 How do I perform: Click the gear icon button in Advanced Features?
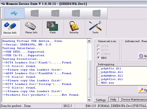[x=143, y=56]
